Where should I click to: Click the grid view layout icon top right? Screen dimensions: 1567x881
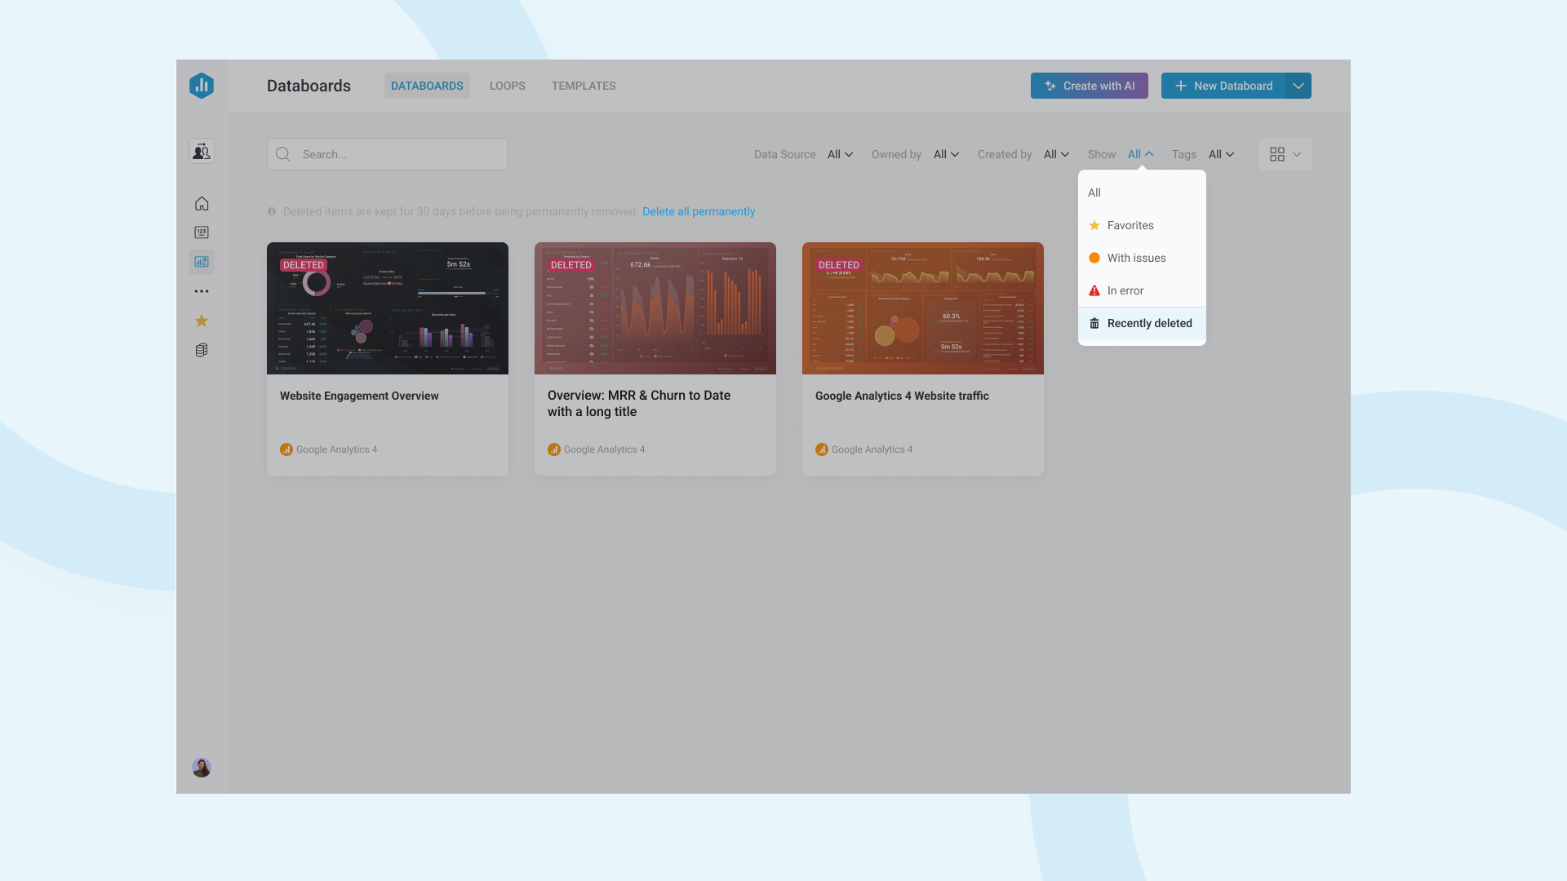pos(1276,154)
